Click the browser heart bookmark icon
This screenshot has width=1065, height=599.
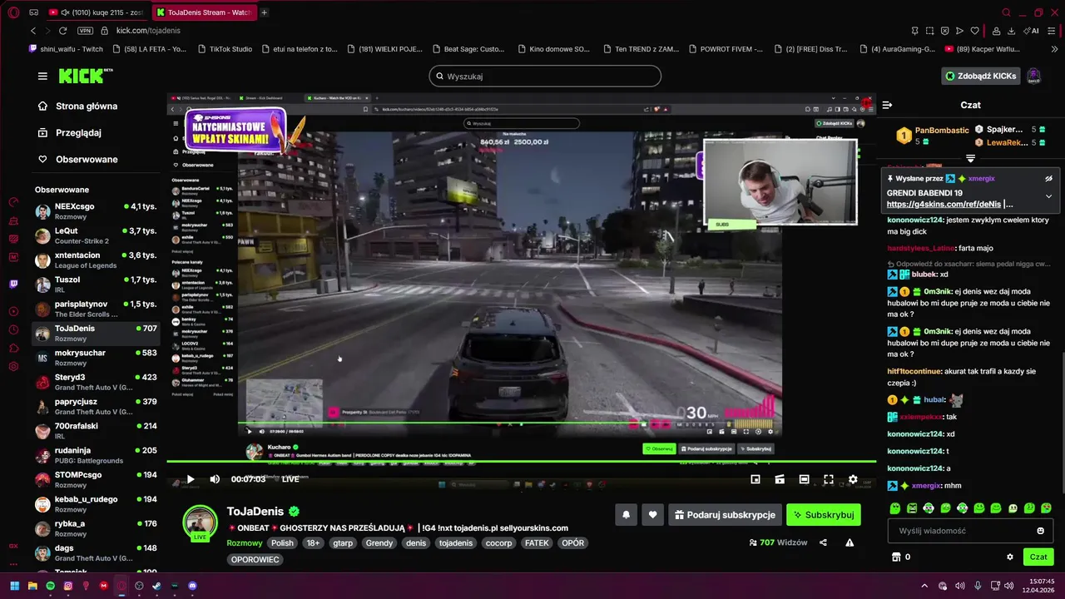tap(975, 31)
